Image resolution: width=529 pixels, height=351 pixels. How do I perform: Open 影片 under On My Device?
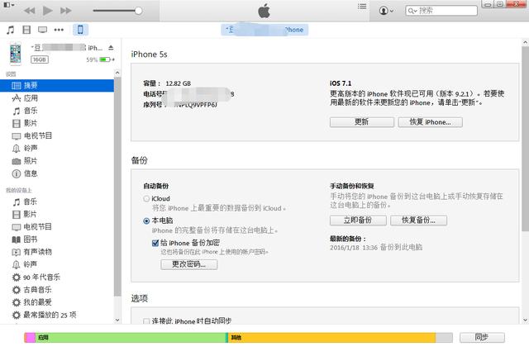pyautogui.click(x=57, y=214)
